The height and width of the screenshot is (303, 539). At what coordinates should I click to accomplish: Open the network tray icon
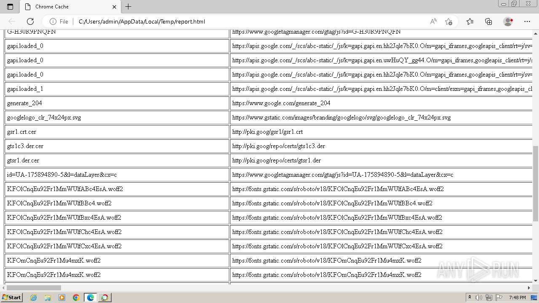tap(488, 298)
